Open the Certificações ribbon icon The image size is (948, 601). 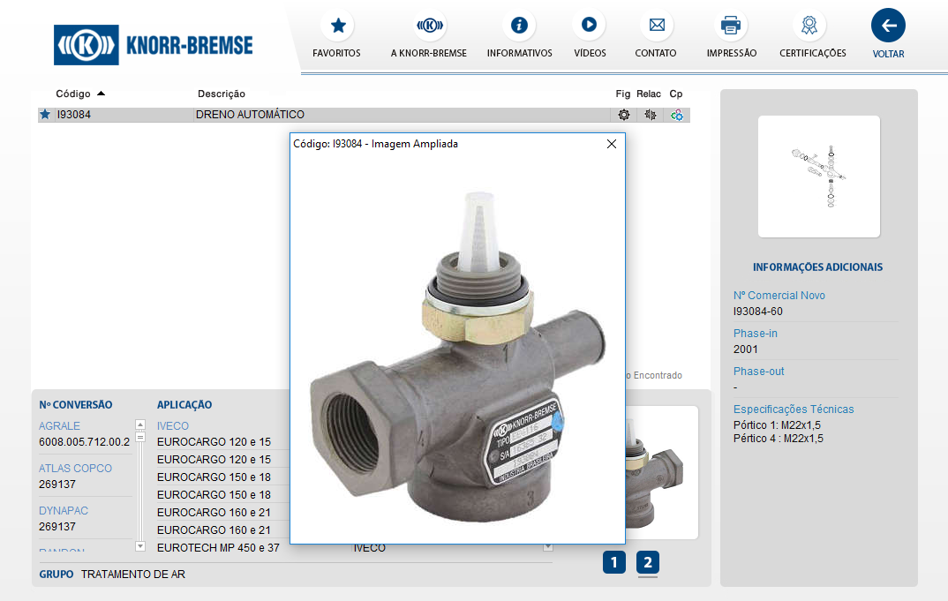(x=809, y=26)
